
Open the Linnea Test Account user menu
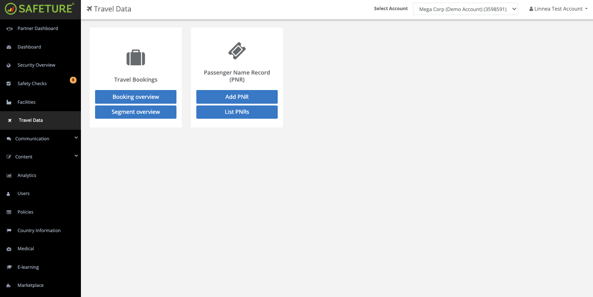point(559,9)
